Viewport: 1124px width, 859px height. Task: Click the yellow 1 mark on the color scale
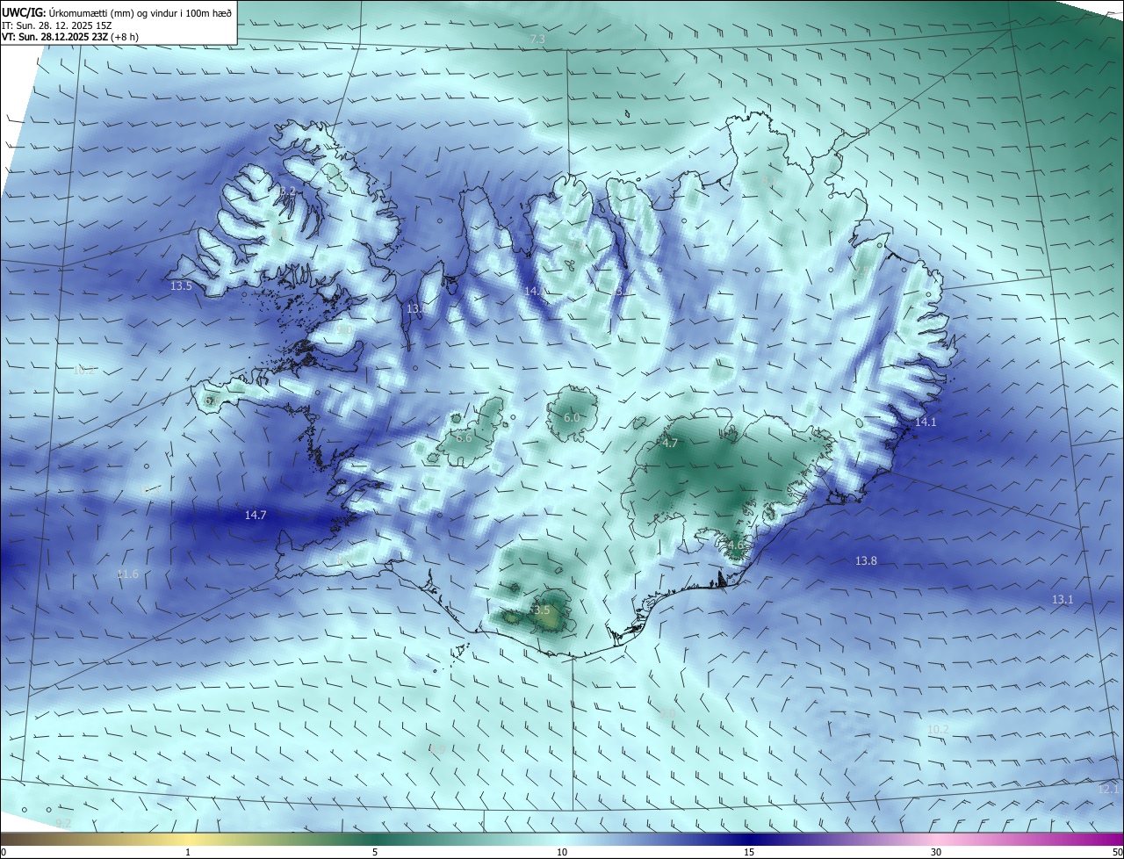[188, 853]
